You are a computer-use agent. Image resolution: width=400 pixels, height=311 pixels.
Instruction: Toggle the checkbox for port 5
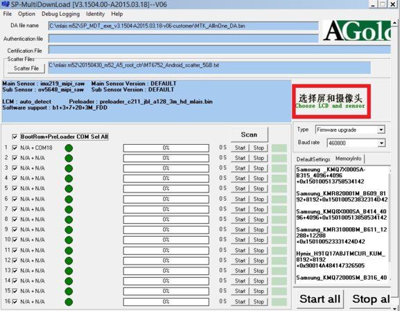tap(15, 188)
